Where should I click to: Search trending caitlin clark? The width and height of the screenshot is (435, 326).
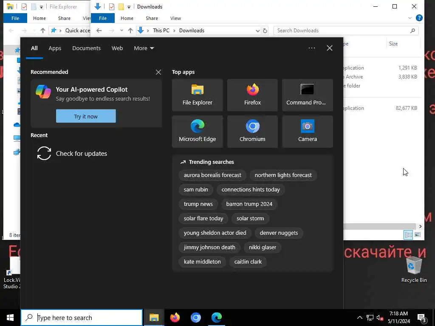(x=248, y=261)
